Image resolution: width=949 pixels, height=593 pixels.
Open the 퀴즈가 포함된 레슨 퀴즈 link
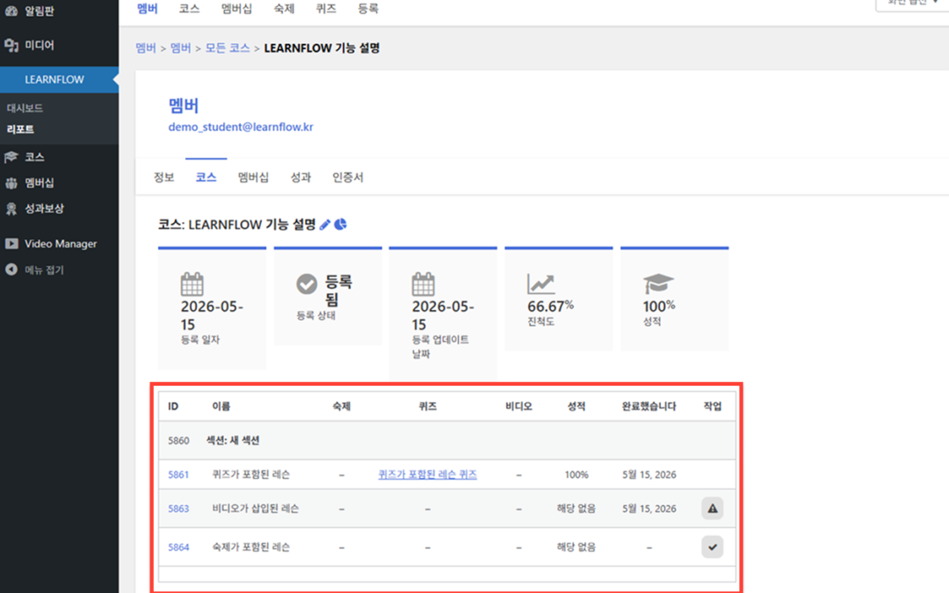pyautogui.click(x=427, y=474)
